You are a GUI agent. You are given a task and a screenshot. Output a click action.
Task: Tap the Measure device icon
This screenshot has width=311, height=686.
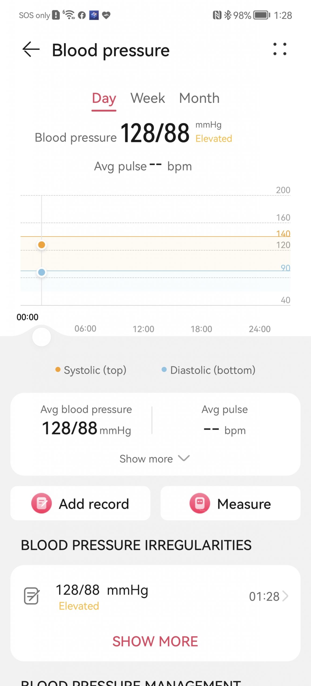click(x=200, y=503)
